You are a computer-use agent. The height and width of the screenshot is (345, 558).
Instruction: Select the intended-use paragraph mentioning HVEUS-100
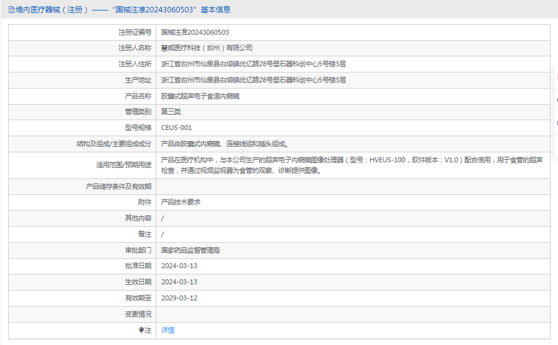tap(352, 165)
